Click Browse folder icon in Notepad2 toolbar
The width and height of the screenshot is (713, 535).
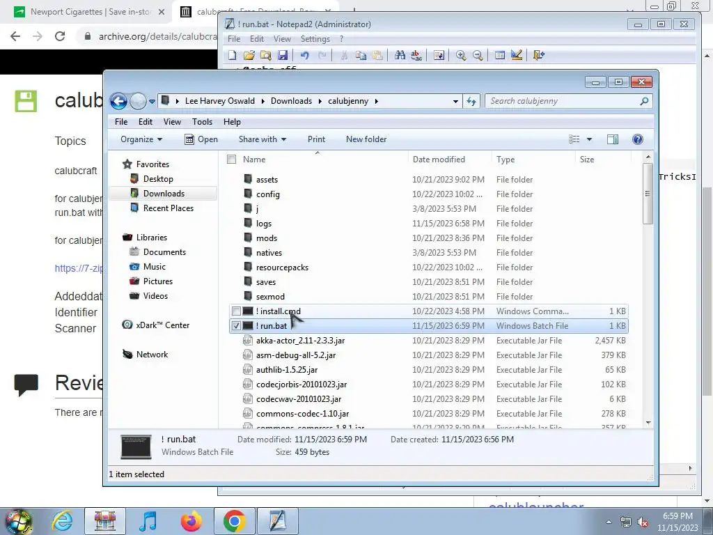tap(265, 55)
